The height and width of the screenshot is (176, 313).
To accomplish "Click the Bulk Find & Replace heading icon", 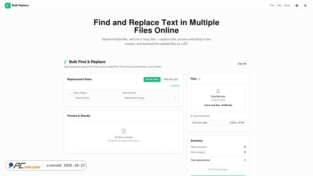I will tap(66, 62).
